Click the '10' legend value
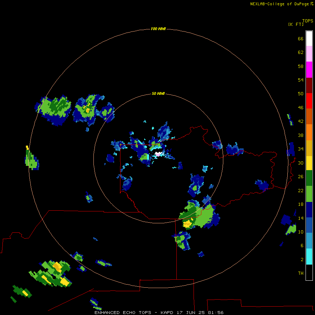315x315 pixels. [x=301, y=232]
